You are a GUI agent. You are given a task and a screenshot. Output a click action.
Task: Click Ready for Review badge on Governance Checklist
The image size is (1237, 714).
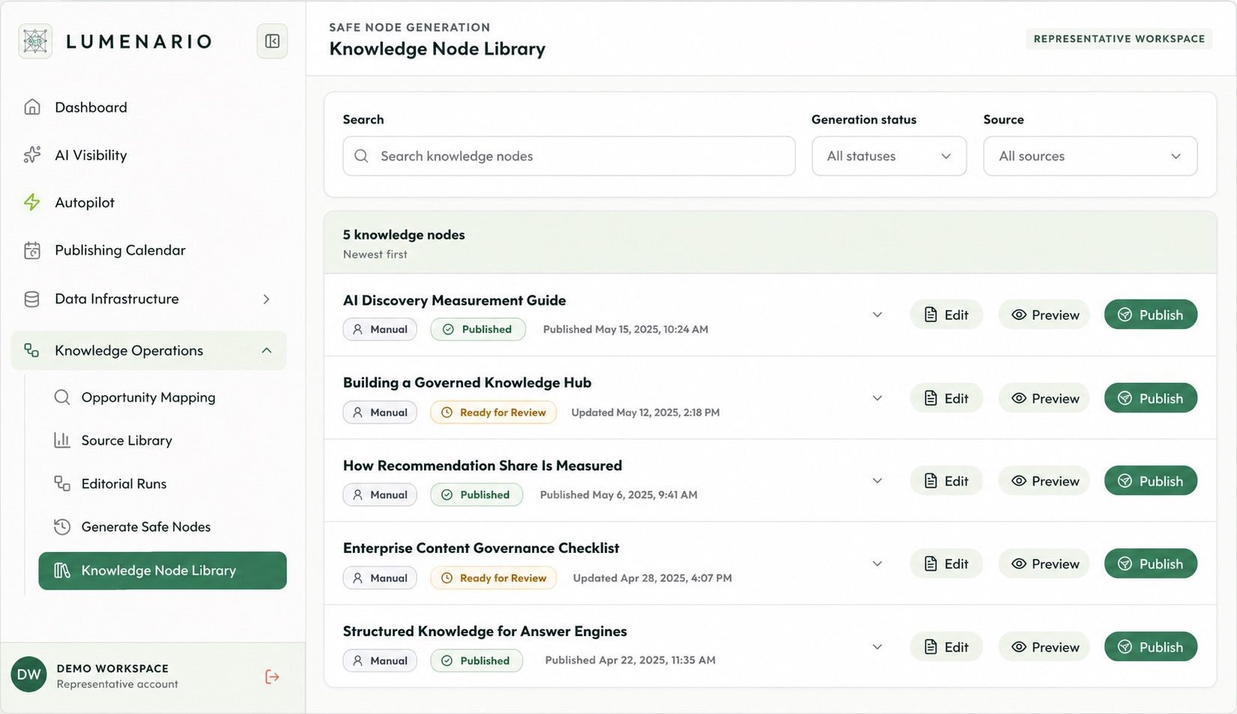tap(493, 578)
